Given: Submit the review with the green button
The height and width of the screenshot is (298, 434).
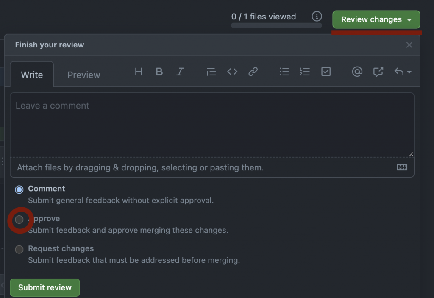Looking at the screenshot, I should pyautogui.click(x=45, y=287).
